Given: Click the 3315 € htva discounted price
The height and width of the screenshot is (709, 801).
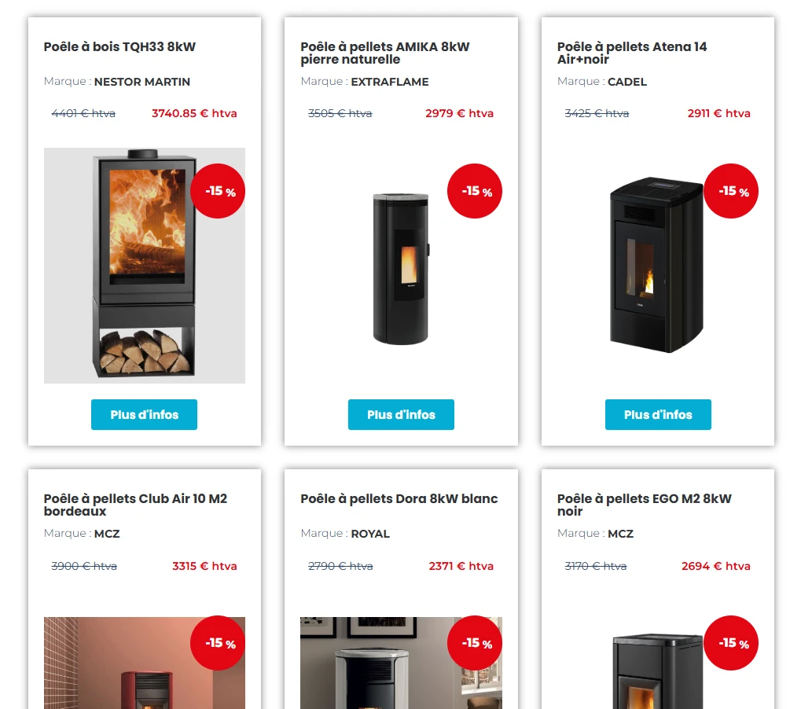Looking at the screenshot, I should tap(204, 566).
